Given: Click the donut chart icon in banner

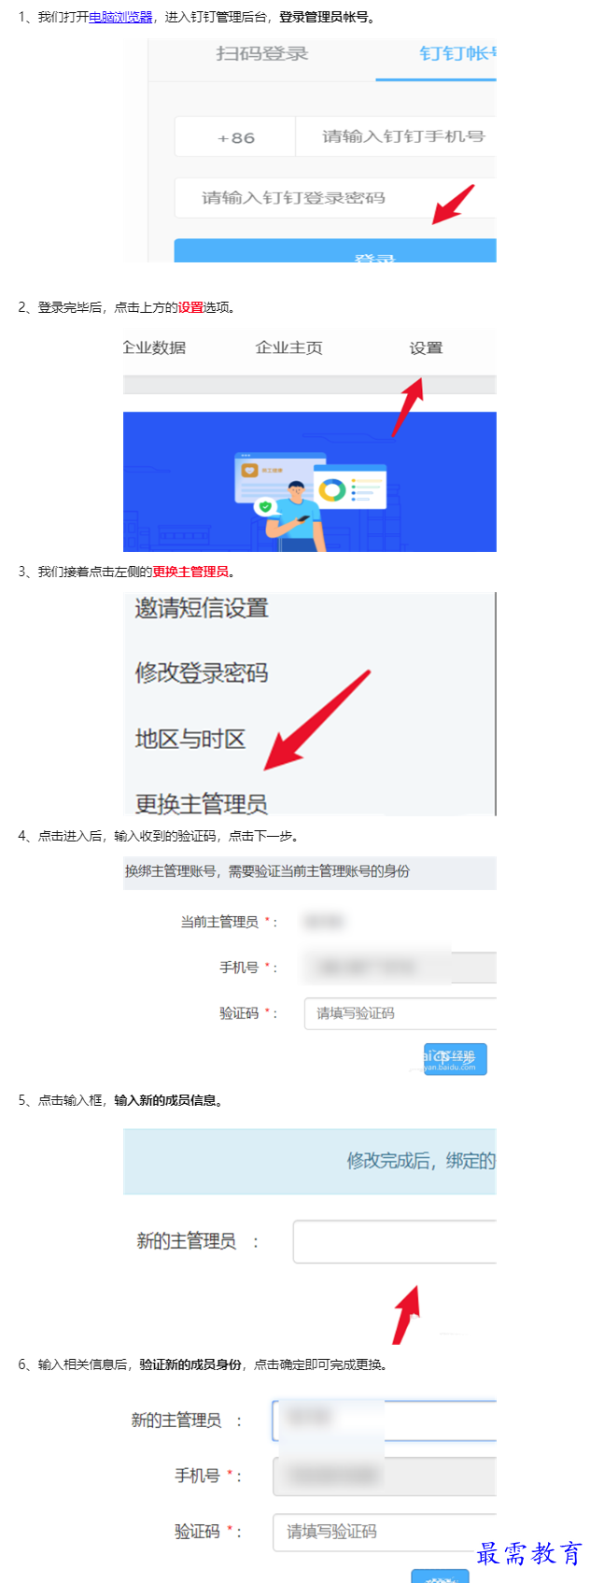Looking at the screenshot, I should (x=331, y=490).
